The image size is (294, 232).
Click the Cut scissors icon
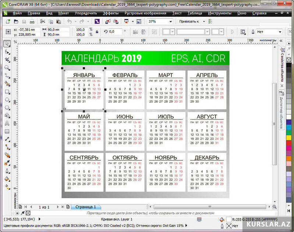click(x=43, y=22)
